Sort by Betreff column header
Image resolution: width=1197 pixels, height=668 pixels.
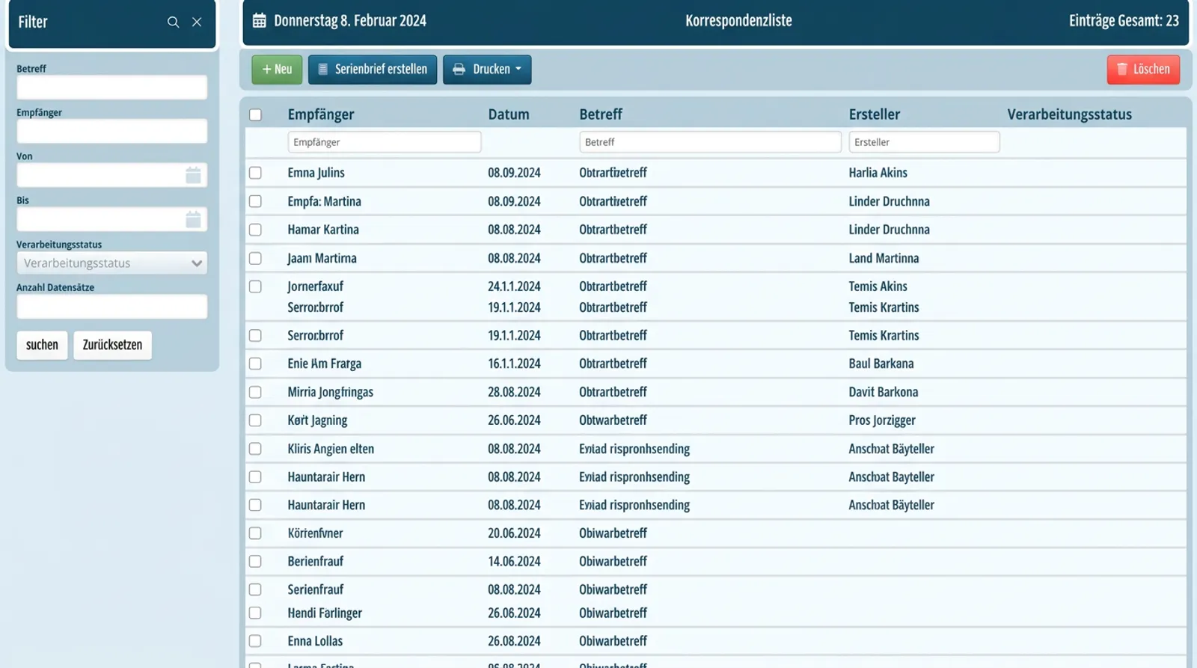(x=601, y=114)
